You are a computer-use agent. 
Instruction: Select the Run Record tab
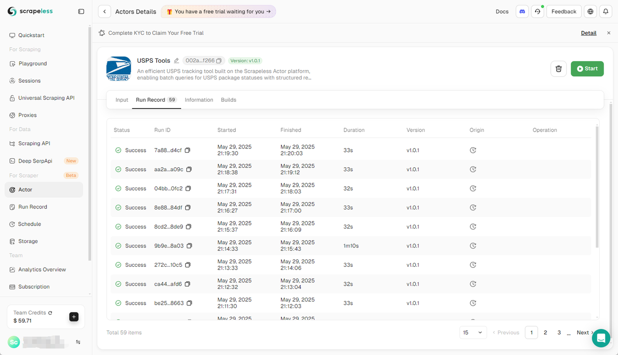156,100
